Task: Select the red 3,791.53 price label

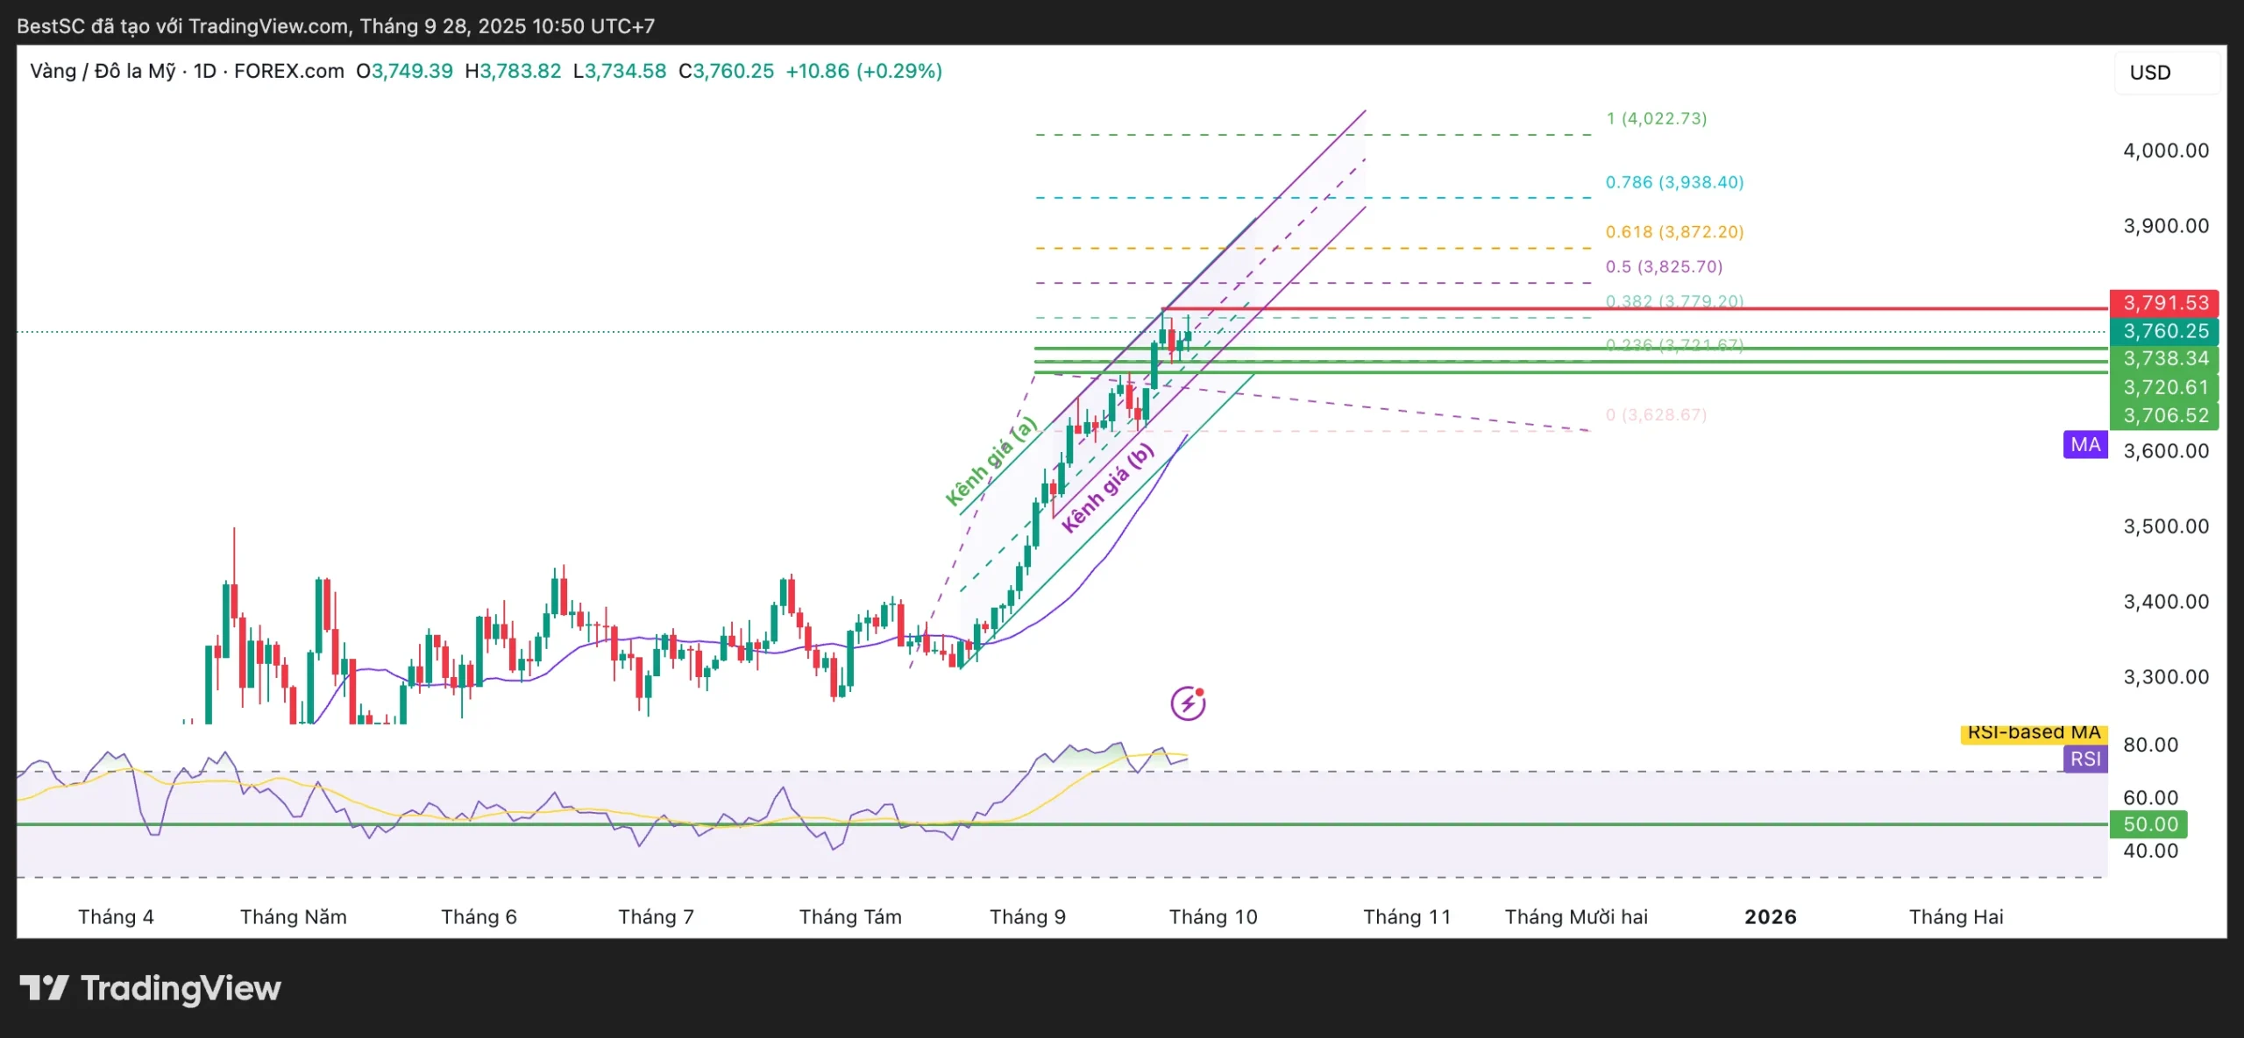Action: [2164, 303]
